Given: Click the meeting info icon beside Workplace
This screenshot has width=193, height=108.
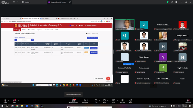Looking at the screenshot, I should tap(14, 2).
